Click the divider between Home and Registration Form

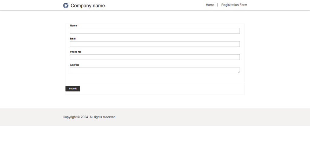pos(218,5)
